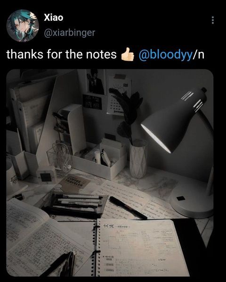Screen dimensions: 226x282
Task: Click the white desk organizer box
Action: [100, 160]
